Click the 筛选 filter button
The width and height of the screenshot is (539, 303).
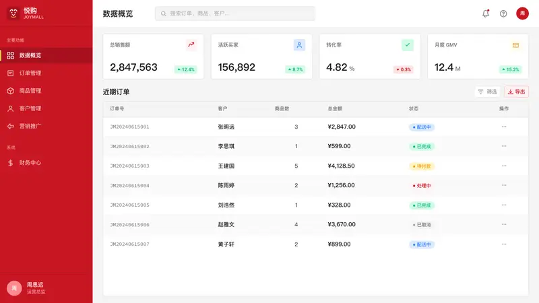point(487,92)
